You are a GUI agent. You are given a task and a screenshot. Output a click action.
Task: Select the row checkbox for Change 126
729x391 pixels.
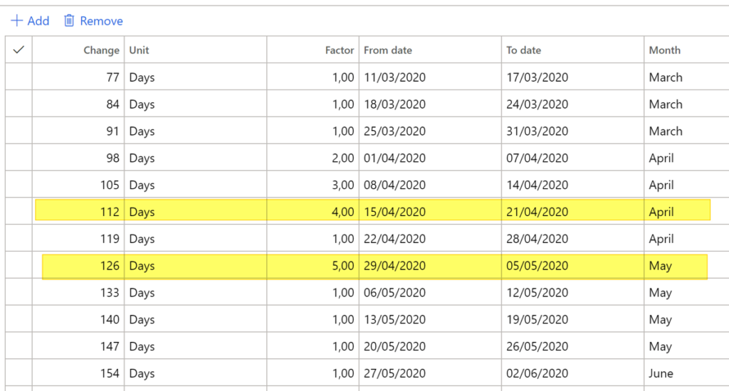19,266
